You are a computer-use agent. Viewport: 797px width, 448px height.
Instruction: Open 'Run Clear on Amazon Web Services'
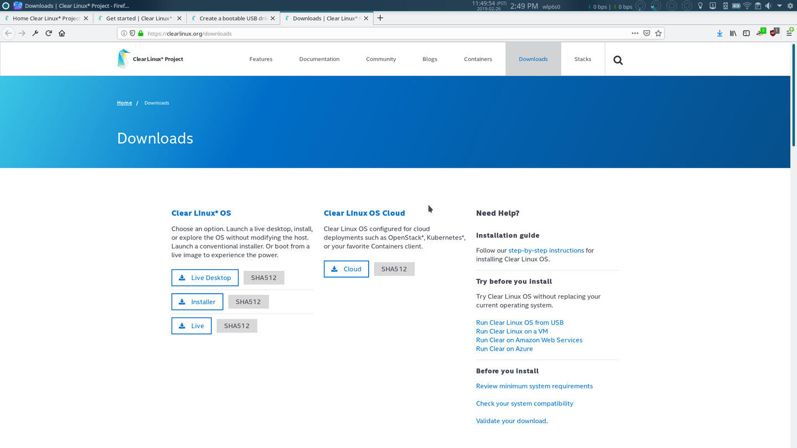[529, 340]
